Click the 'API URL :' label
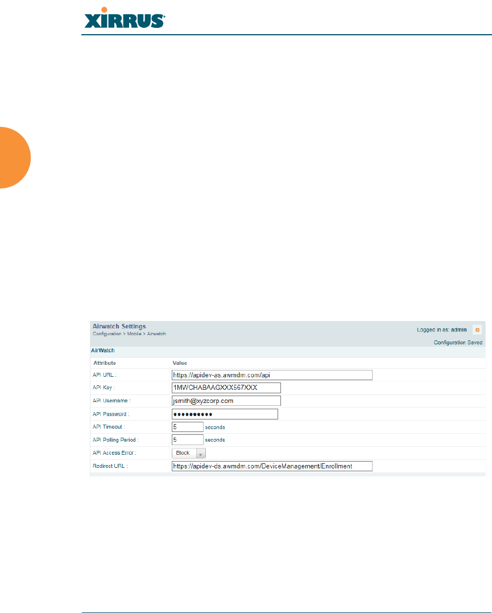The width and height of the screenshot is (492, 613). (x=104, y=375)
